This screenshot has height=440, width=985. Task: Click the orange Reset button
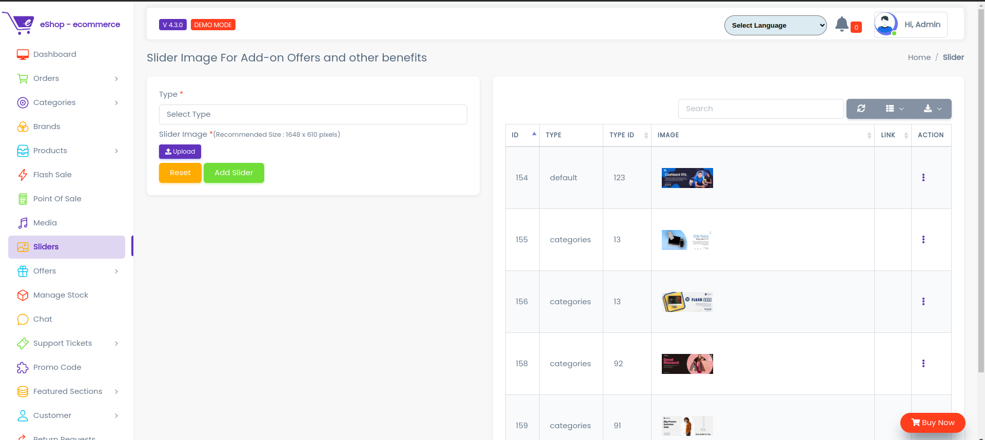click(x=180, y=173)
